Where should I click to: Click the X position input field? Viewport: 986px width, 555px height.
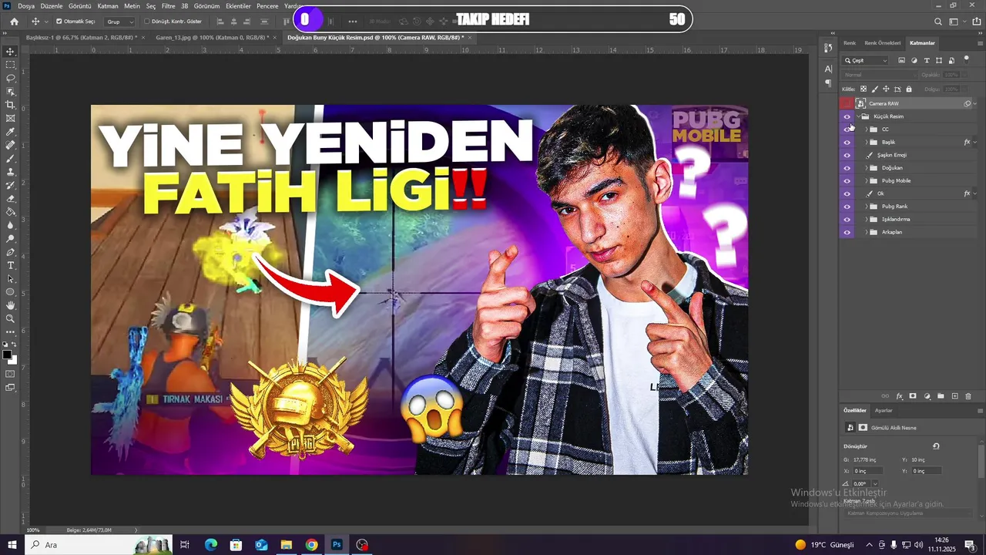(867, 471)
